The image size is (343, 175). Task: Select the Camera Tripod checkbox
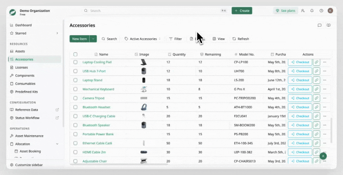pyautogui.click(x=75, y=98)
